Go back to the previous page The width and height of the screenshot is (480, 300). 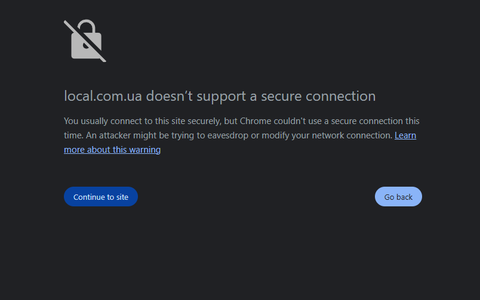[398, 197]
